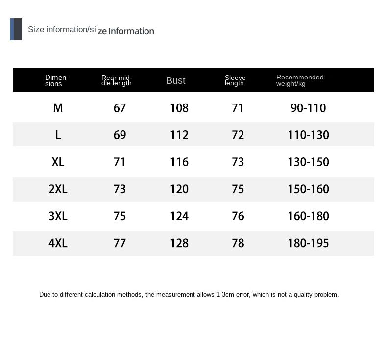Viewport: 387px width, 339px height.
Task: Click the 3XL size row label
Action: click(58, 216)
